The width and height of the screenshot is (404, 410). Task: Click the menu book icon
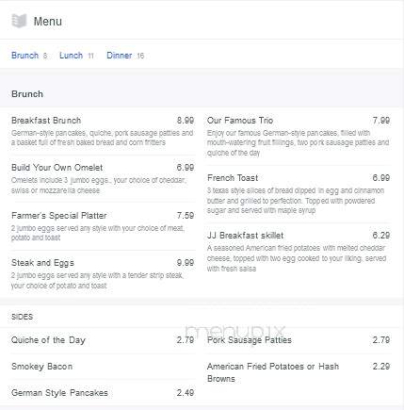19,21
